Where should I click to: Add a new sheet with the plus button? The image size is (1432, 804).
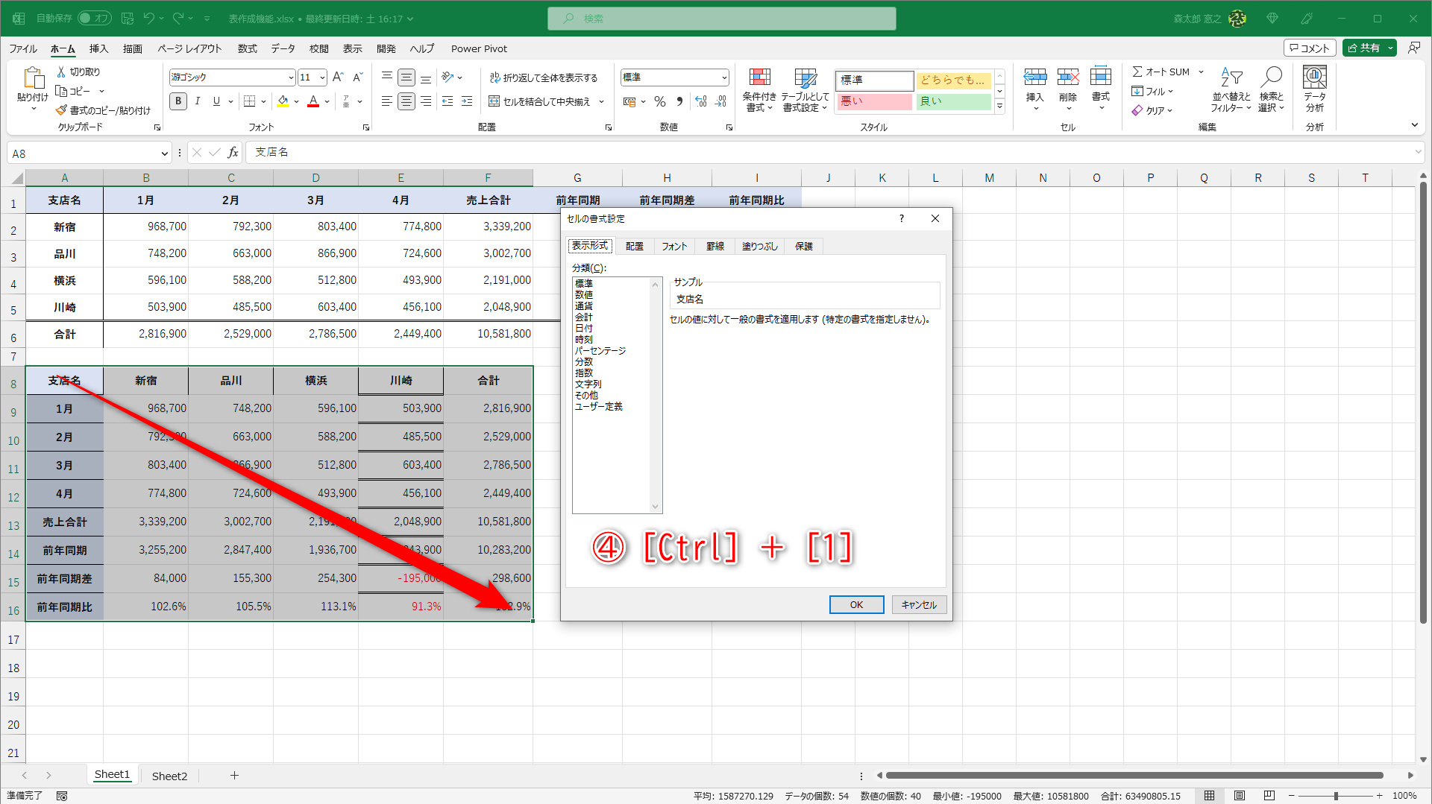[x=234, y=776]
